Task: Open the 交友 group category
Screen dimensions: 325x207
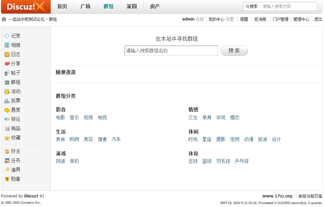Action: (x=193, y=117)
